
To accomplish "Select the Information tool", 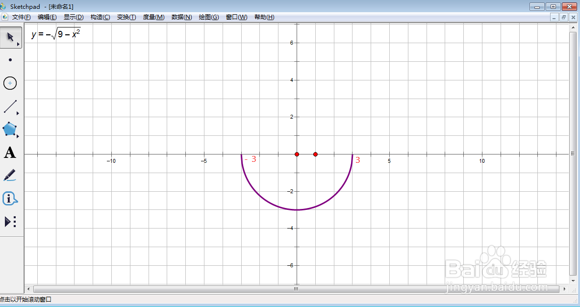I will coord(10,199).
